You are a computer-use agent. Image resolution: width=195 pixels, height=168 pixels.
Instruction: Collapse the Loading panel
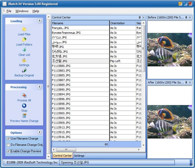tap(39, 21)
